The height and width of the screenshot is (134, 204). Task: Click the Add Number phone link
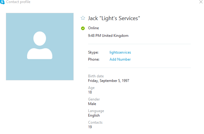pyautogui.click(x=120, y=59)
